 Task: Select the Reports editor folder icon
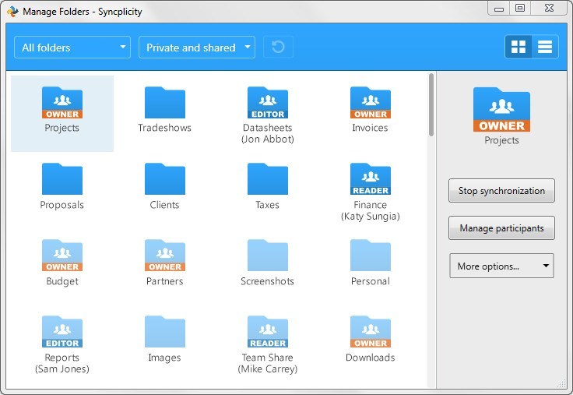point(62,332)
